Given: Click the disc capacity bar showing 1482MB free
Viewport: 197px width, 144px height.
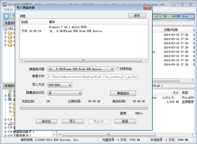Looking at the screenshot, I should tap(173, 16).
